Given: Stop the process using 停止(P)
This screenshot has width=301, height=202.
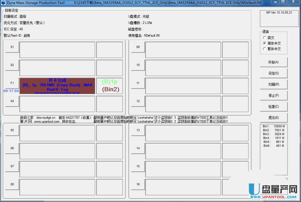Looking at the screenshot, I should click(273, 96).
